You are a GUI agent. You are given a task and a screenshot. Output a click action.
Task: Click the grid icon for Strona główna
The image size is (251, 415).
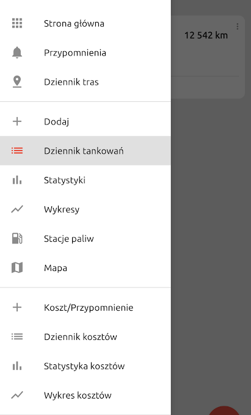(x=17, y=23)
